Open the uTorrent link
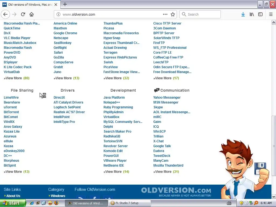 coord(10,107)
